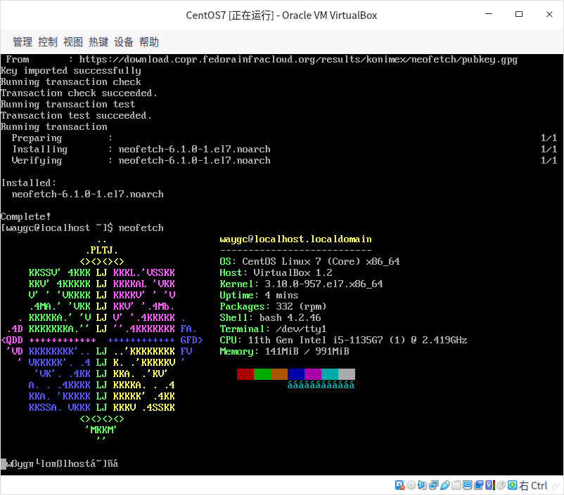Click the 'Terminal: /dev/tty1' line
The width and height of the screenshot is (564, 495).
273,329
